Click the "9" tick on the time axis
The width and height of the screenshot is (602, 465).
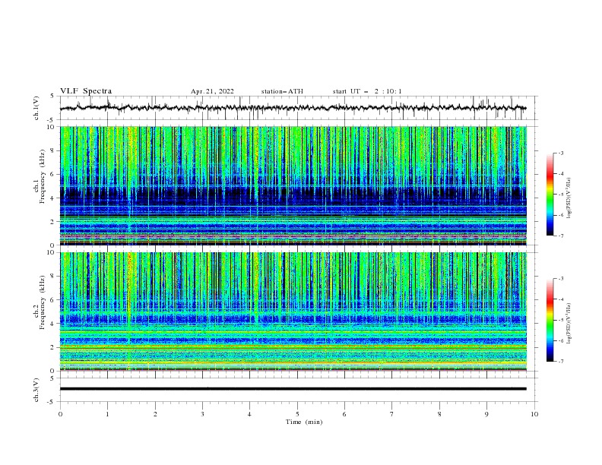[486, 414]
